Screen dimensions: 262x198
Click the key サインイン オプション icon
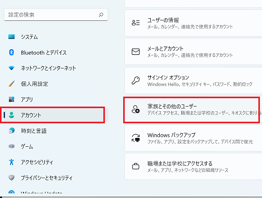coord(136,80)
